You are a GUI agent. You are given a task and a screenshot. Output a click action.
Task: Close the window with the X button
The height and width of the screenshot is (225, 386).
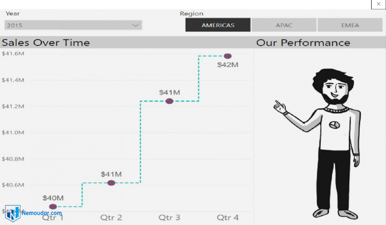pyautogui.click(x=378, y=4)
